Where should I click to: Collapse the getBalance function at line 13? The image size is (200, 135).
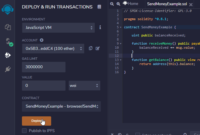tap(121, 60)
